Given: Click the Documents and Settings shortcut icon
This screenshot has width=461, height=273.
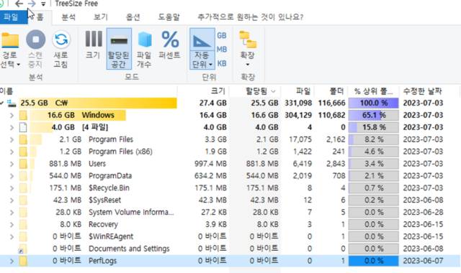Looking at the screenshot, I should (x=22, y=249).
